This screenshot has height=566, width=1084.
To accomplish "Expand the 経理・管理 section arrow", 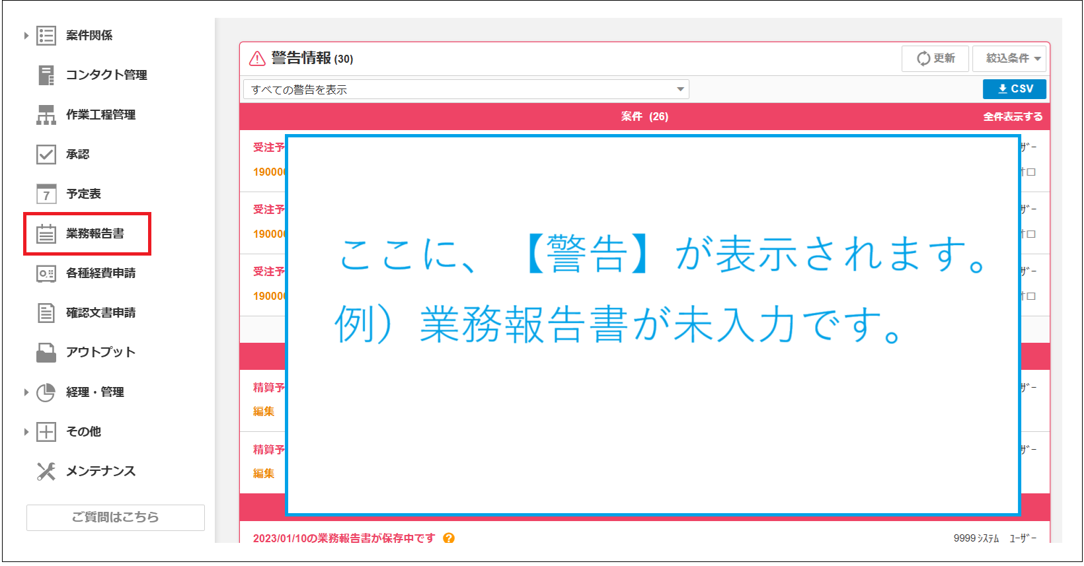I will pos(26,392).
